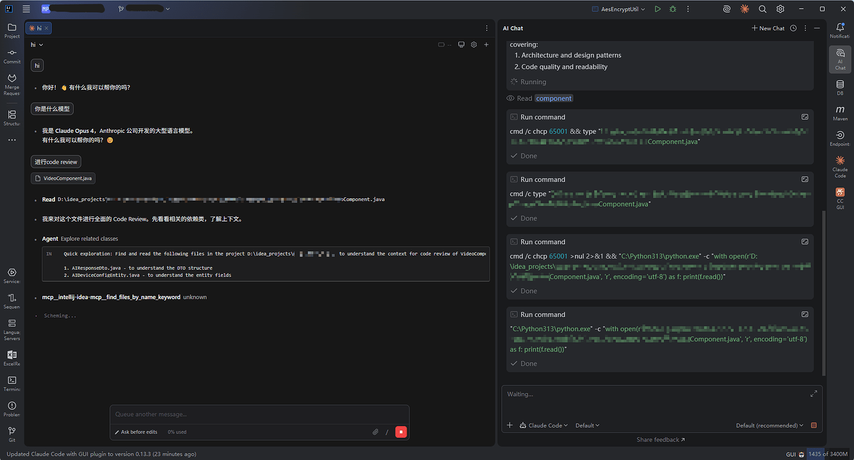
Task: Start a New Chat
Action: pyautogui.click(x=768, y=28)
